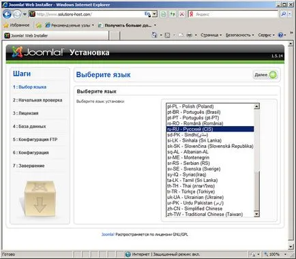Click the green Далее next button
The height and width of the screenshot is (259, 296).
(x=265, y=75)
